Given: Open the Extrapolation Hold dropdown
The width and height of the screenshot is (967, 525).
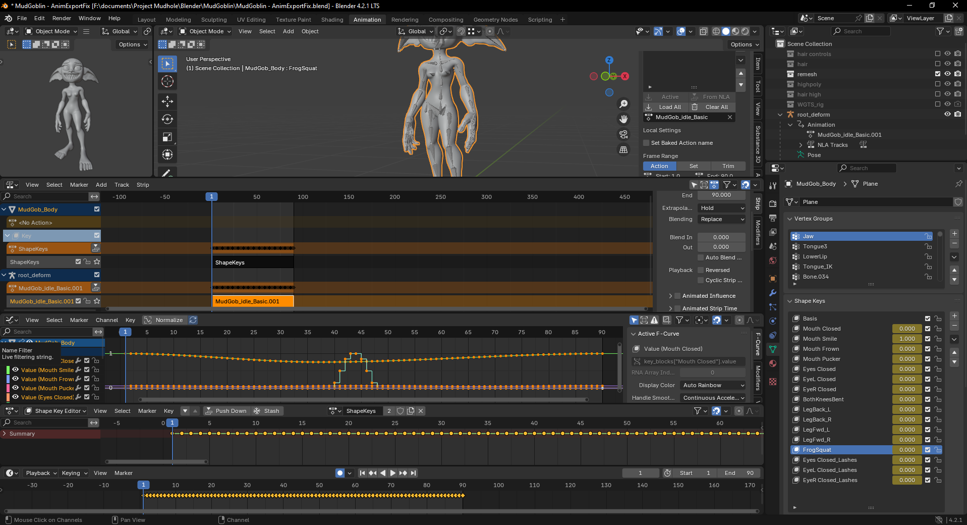Looking at the screenshot, I should pyautogui.click(x=722, y=208).
